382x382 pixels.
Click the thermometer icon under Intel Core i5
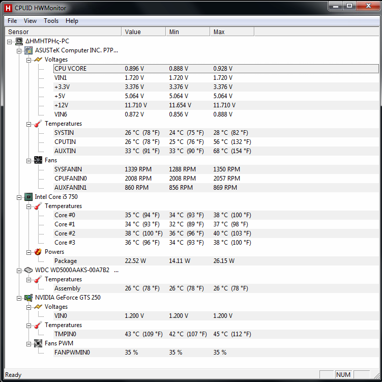38,206
